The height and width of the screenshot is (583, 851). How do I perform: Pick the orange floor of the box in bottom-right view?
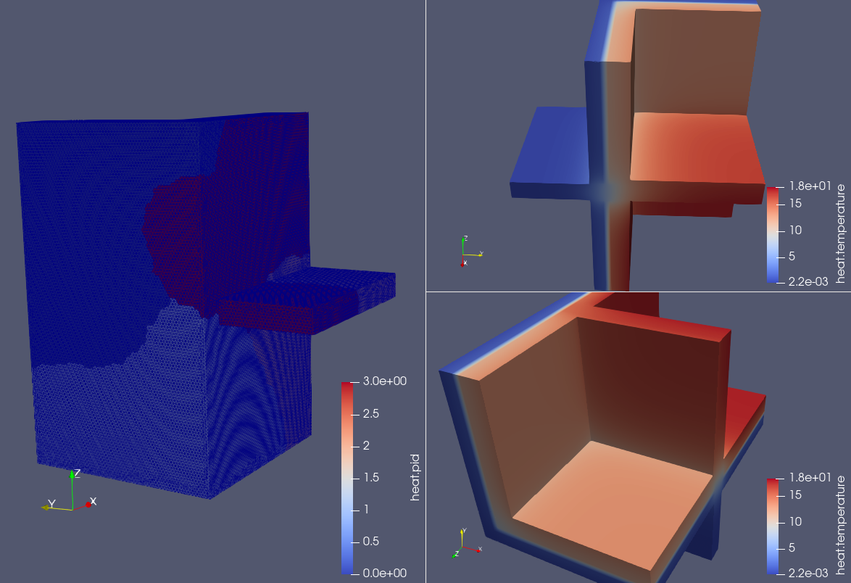click(x=616, y=500)
